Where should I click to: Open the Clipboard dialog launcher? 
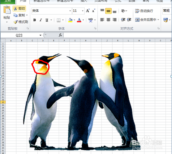[x=28, y=29]
